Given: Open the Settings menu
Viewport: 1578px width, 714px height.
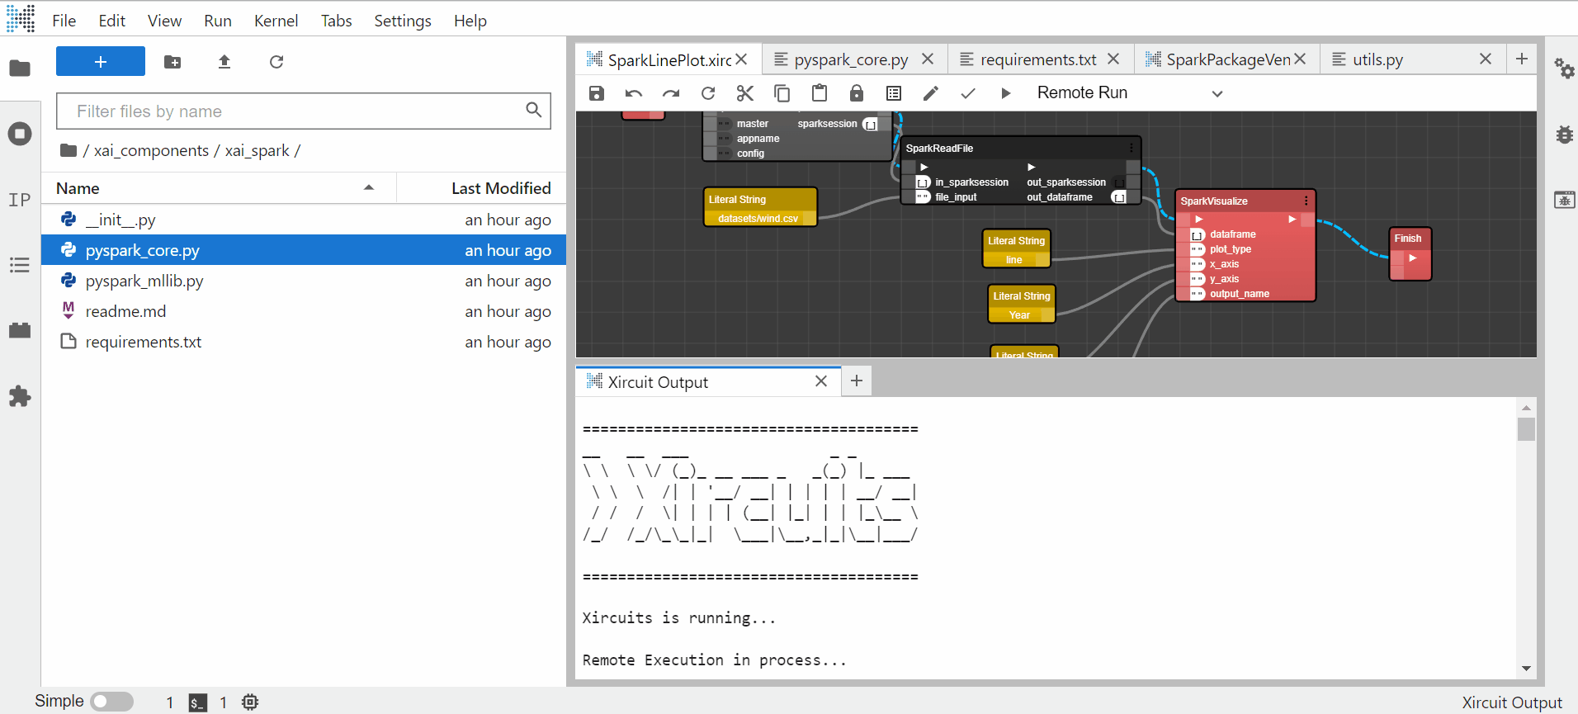Looking at the screenshot, I should [403, 21].
